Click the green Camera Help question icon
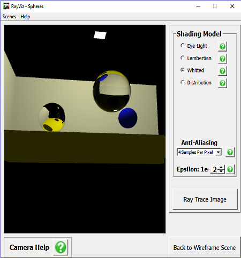The image size is (241, 258). click(61, 247)
